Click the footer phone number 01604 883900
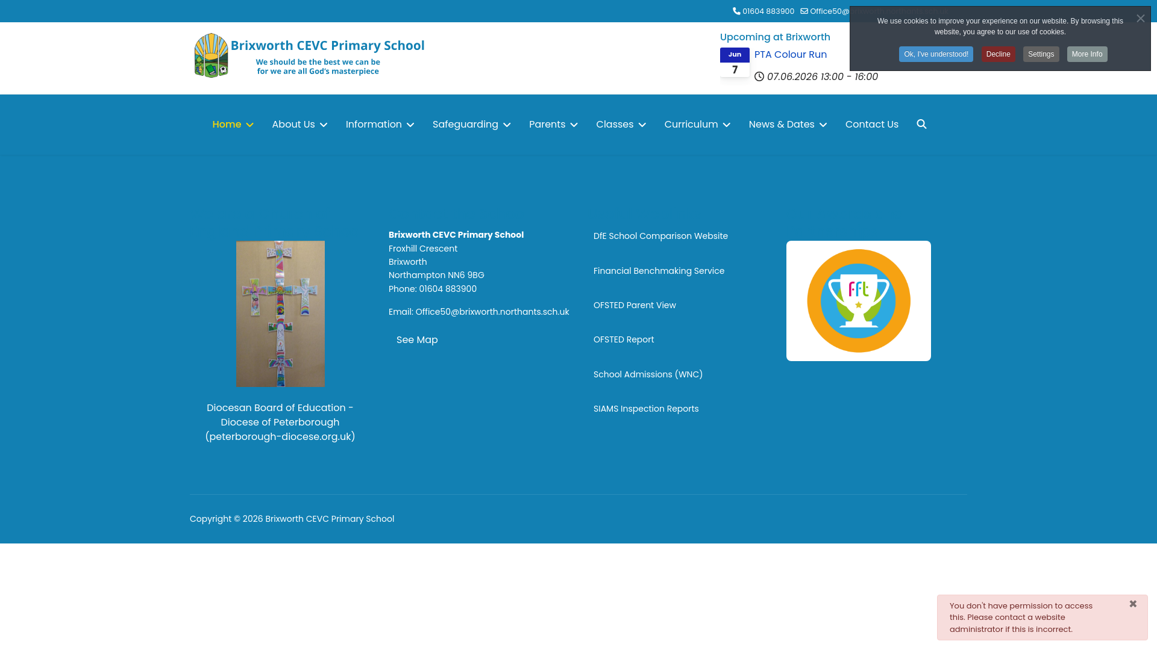1157x650 pixels. (448, 289)
